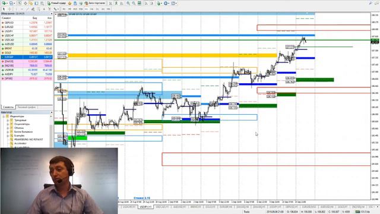
Task: Toggle chart auto scroll icon
Action: 146,3
